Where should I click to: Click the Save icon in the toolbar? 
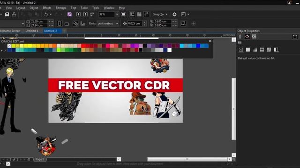point(7,14)
